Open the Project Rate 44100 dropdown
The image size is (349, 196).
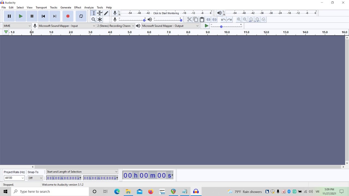[x=14, y=178]
